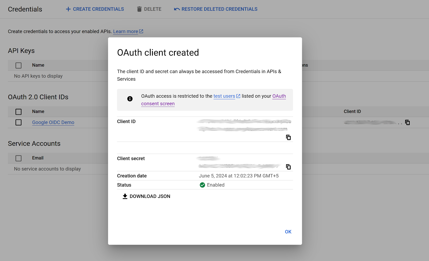429x261 pixels.
Task: Click OK to close the dialog
Action: coord(288,232)
